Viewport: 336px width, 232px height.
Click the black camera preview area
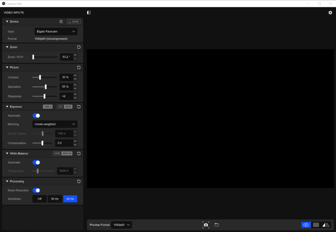pos(210,118)
